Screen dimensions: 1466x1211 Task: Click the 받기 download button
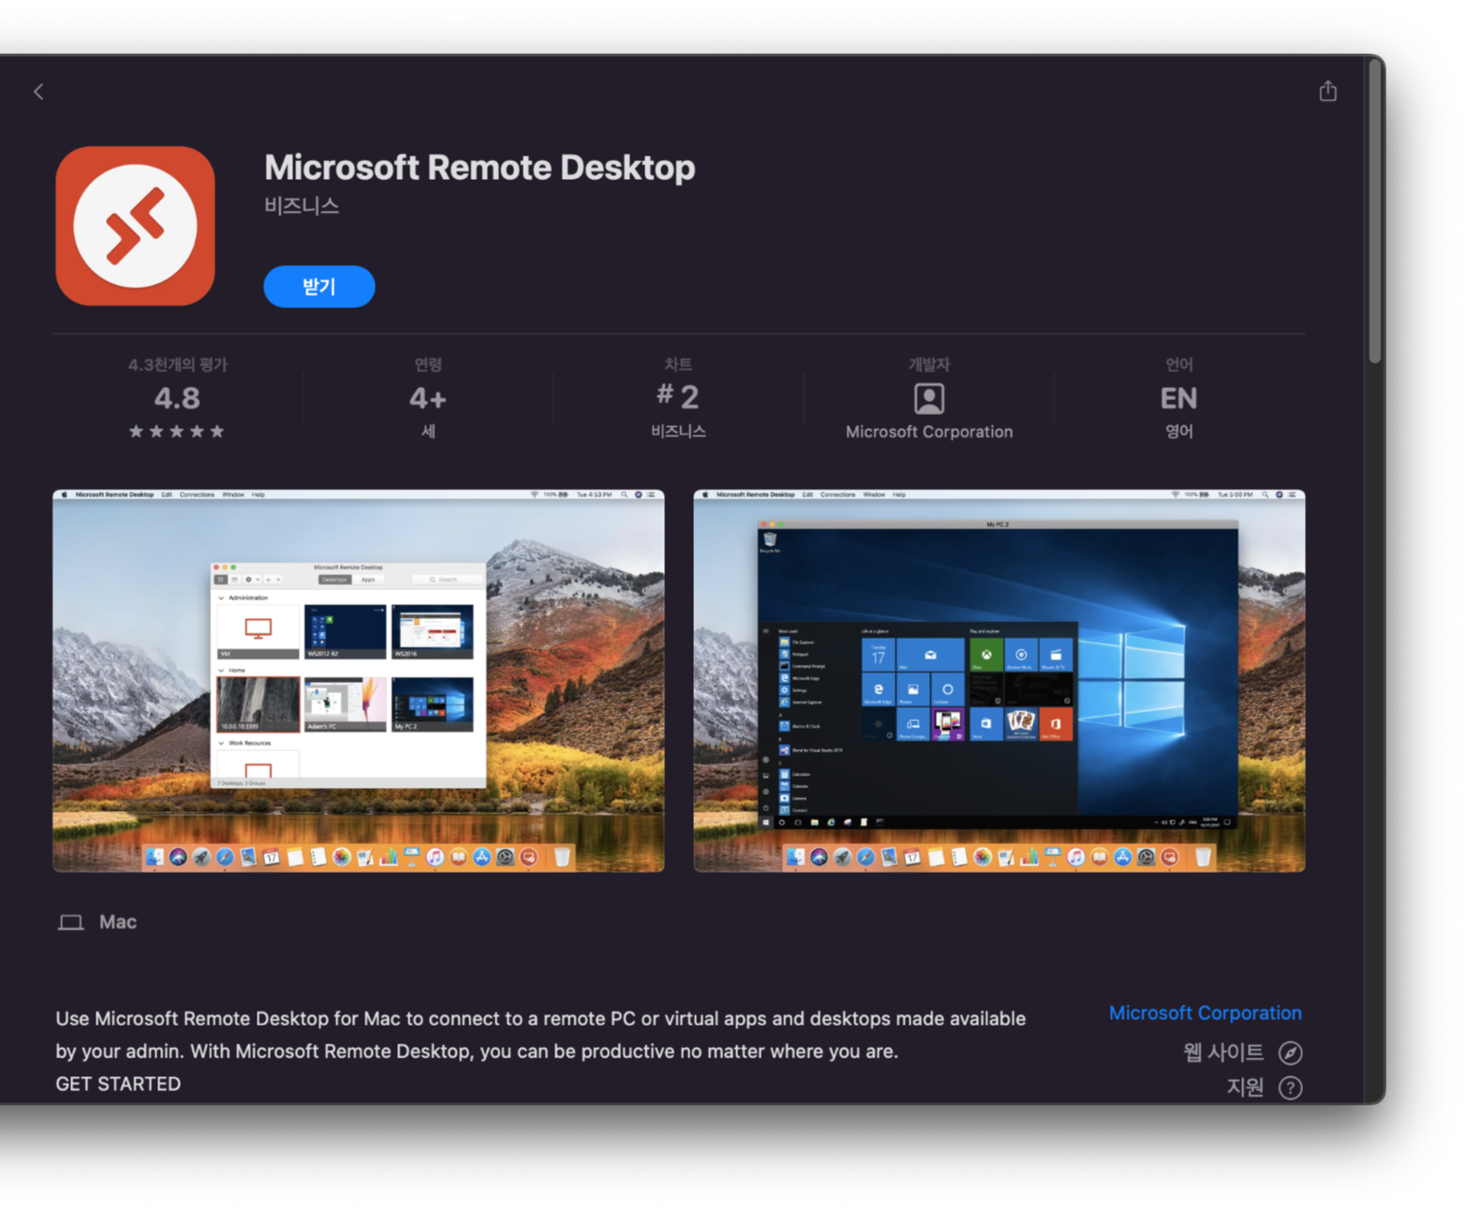coord(318,287)
